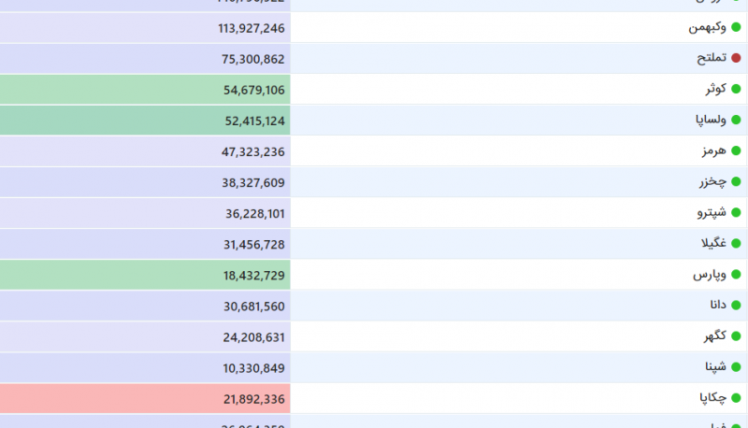Select the green indicator beside چکاپا
This screenshot has width=748, height=428.
coord(736,398)
